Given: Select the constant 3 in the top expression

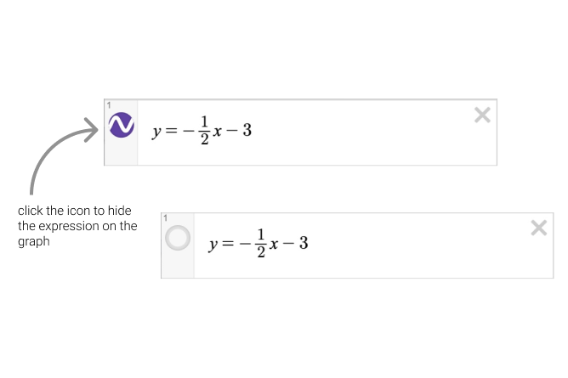Looking at the screenshot, I should tap(247, 132).
